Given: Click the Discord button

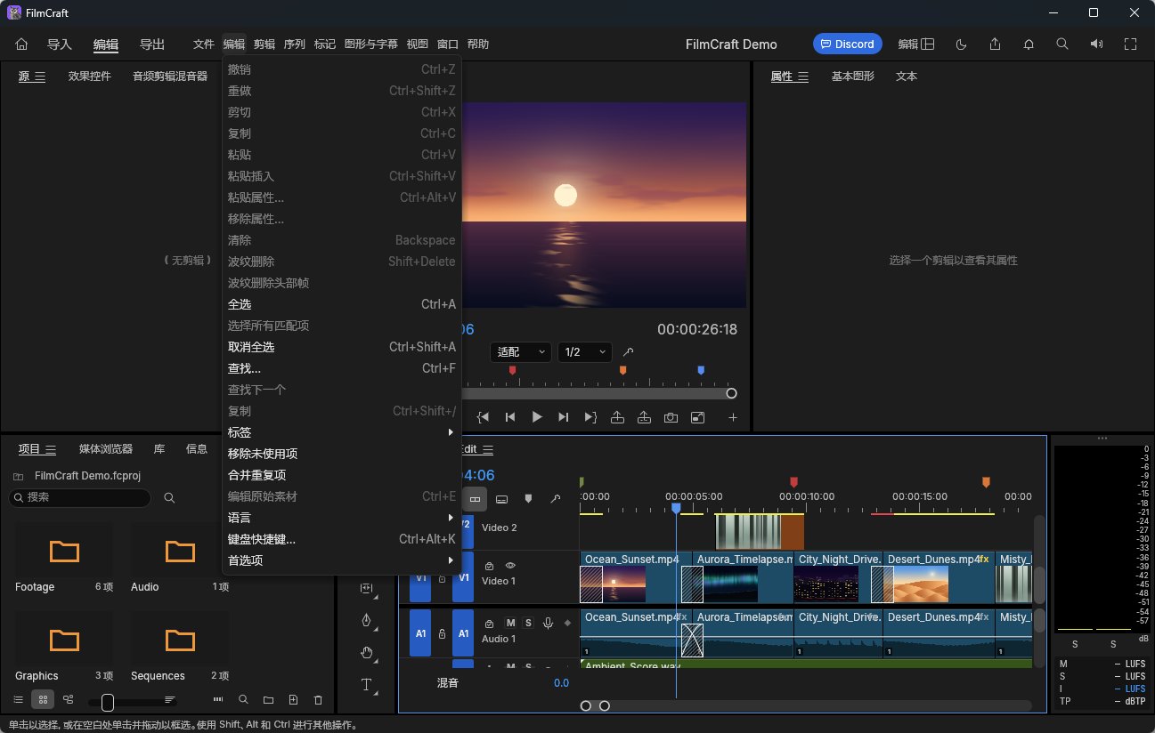Looking at the screenshot, I should pos(847,44).
